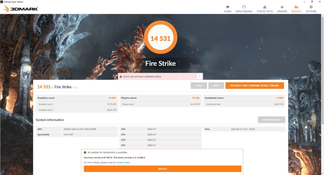Select the HOME menu label
This screenshot has height=175, width=324.
pyautogui.click(x=227, y=11)
